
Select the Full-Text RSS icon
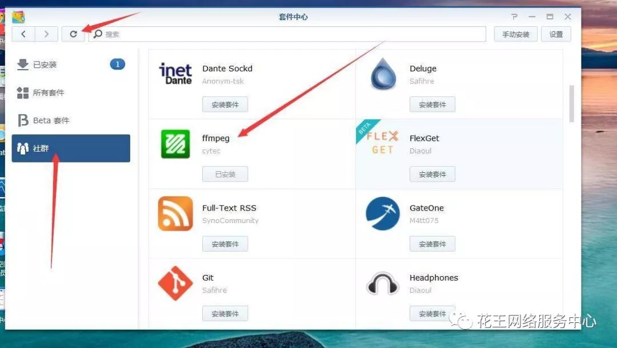tap(175, 214)
